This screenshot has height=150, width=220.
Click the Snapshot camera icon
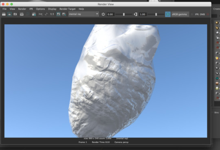(15, 14)
